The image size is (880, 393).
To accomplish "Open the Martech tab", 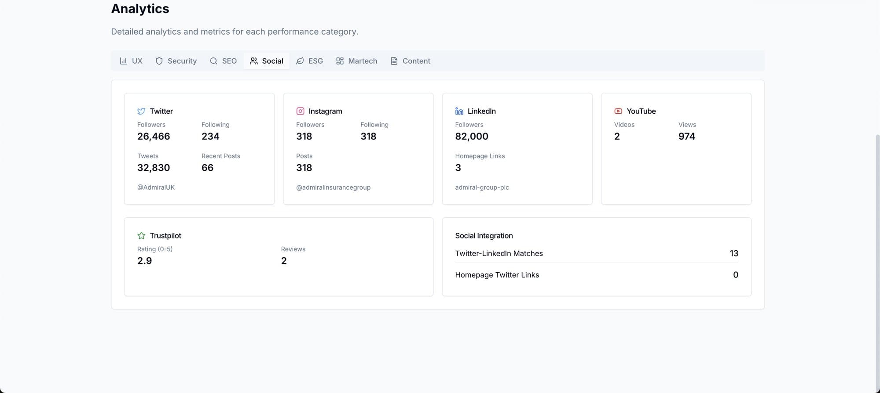I will coord(357,61).
